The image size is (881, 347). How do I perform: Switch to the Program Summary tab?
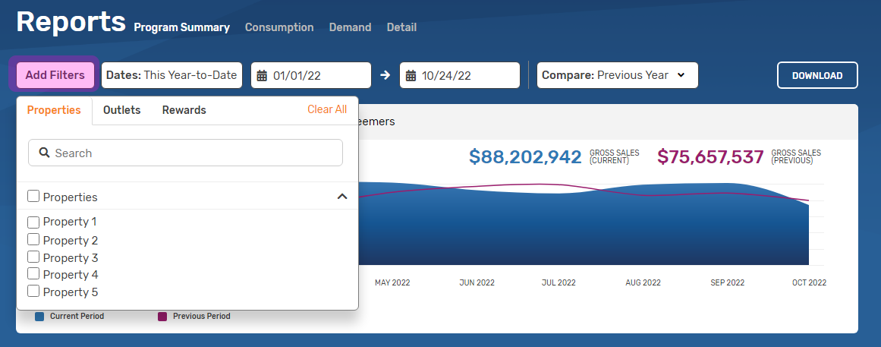(x=181, y=27)
